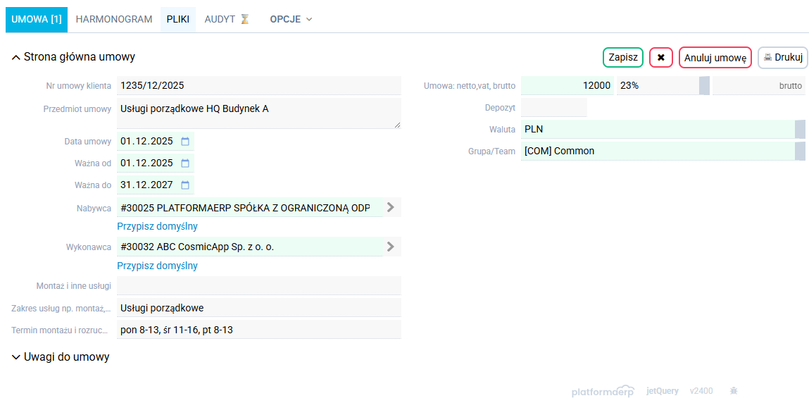
Task: Click the arrow next to Wykonawca field
Action: pyautogui.click(x=391, y=247)
